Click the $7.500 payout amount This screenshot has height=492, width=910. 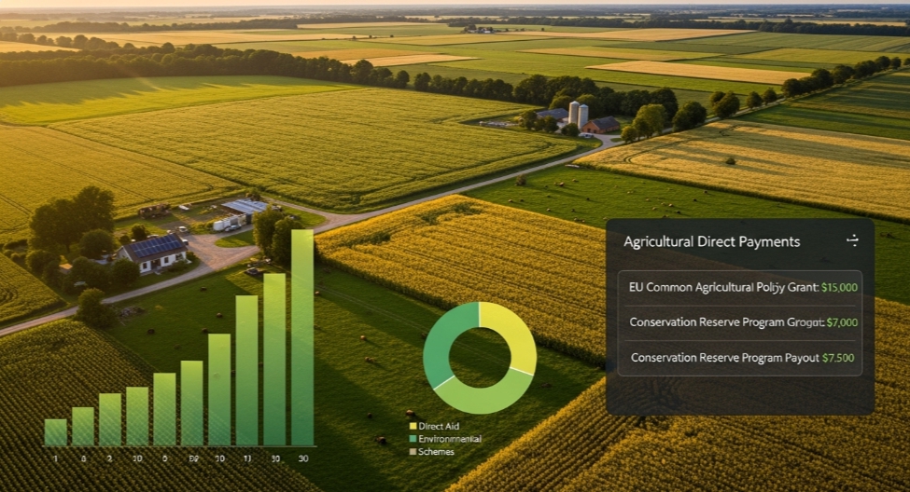click(838, 358)
